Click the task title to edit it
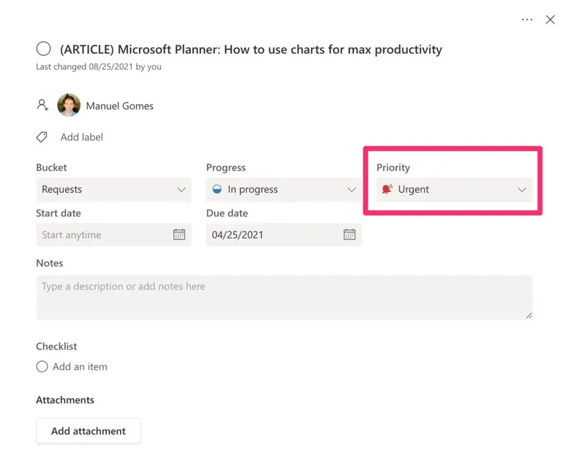This screenshot has width=571, height=465. (251, 49)
